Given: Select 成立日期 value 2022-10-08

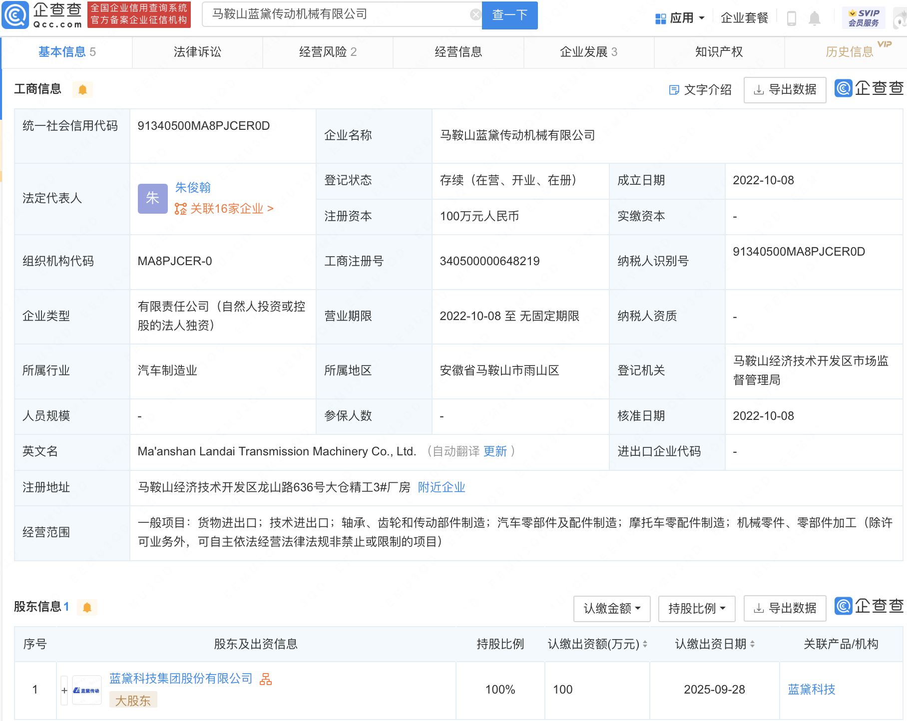Looking at the screenshot, I should pos(763,180).
